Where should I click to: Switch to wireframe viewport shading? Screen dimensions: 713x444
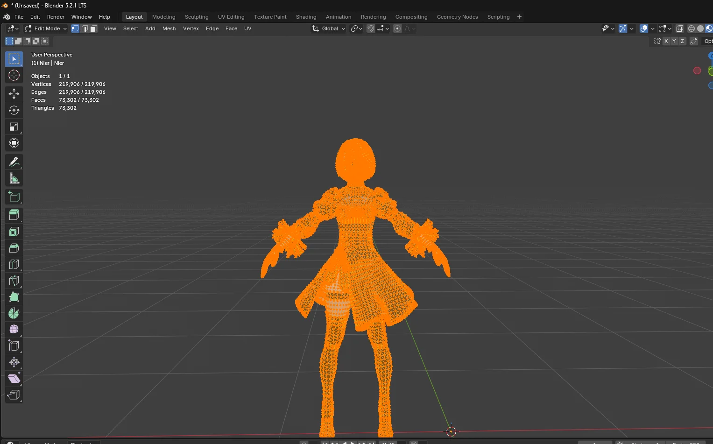pos(692,28)
